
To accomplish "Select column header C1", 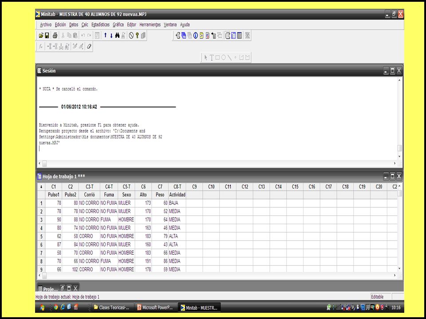I will 54,187.
